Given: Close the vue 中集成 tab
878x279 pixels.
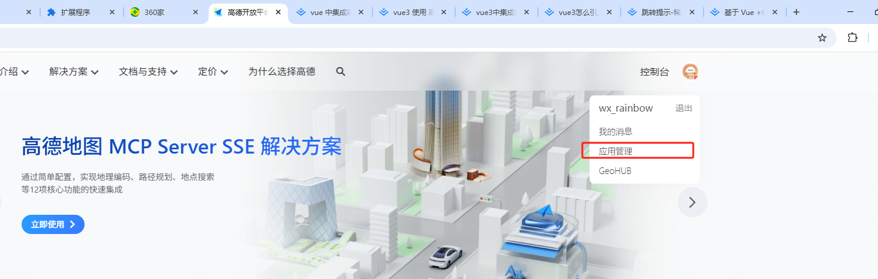Looking at the screenshot, I should point(360,12).
